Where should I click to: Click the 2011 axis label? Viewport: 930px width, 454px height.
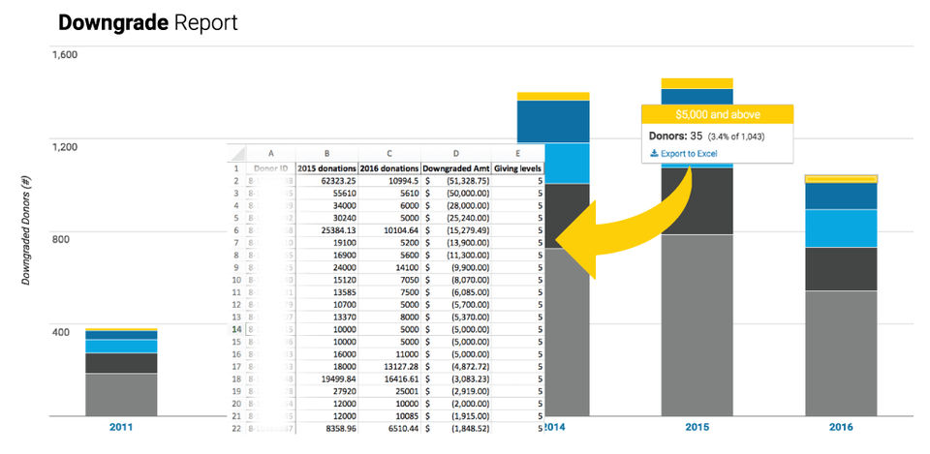[121, 427]
